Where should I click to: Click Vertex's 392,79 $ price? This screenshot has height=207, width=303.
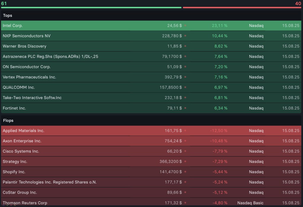point(173,77)
